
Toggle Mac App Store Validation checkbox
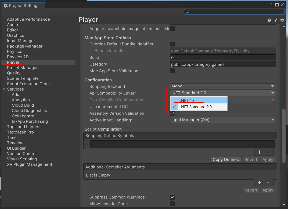coord(172,71)
